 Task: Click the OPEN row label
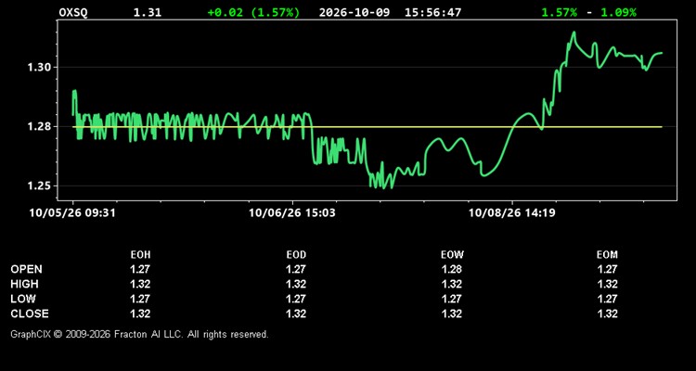click(27, 269)
